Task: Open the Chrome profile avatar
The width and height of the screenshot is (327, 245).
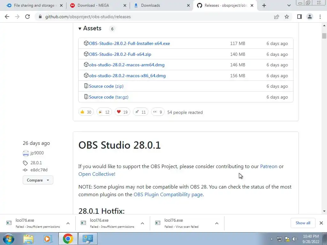Action: tap(310, 17)
